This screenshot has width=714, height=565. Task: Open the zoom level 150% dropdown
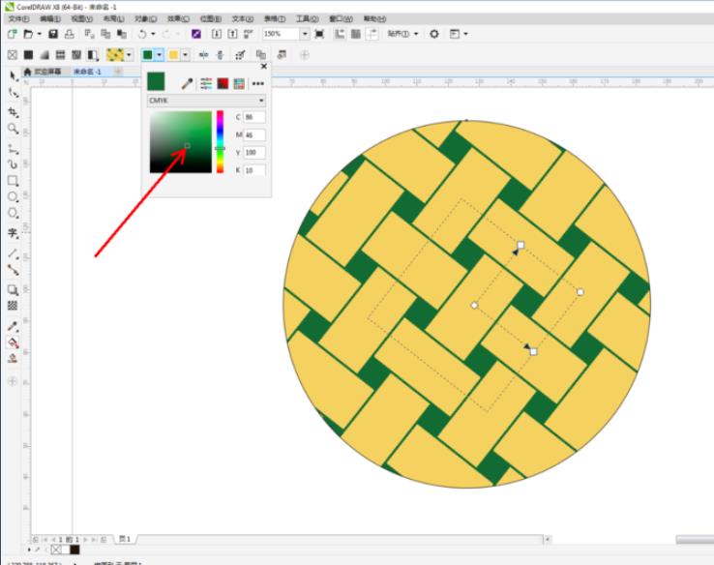tap(304, 34)
